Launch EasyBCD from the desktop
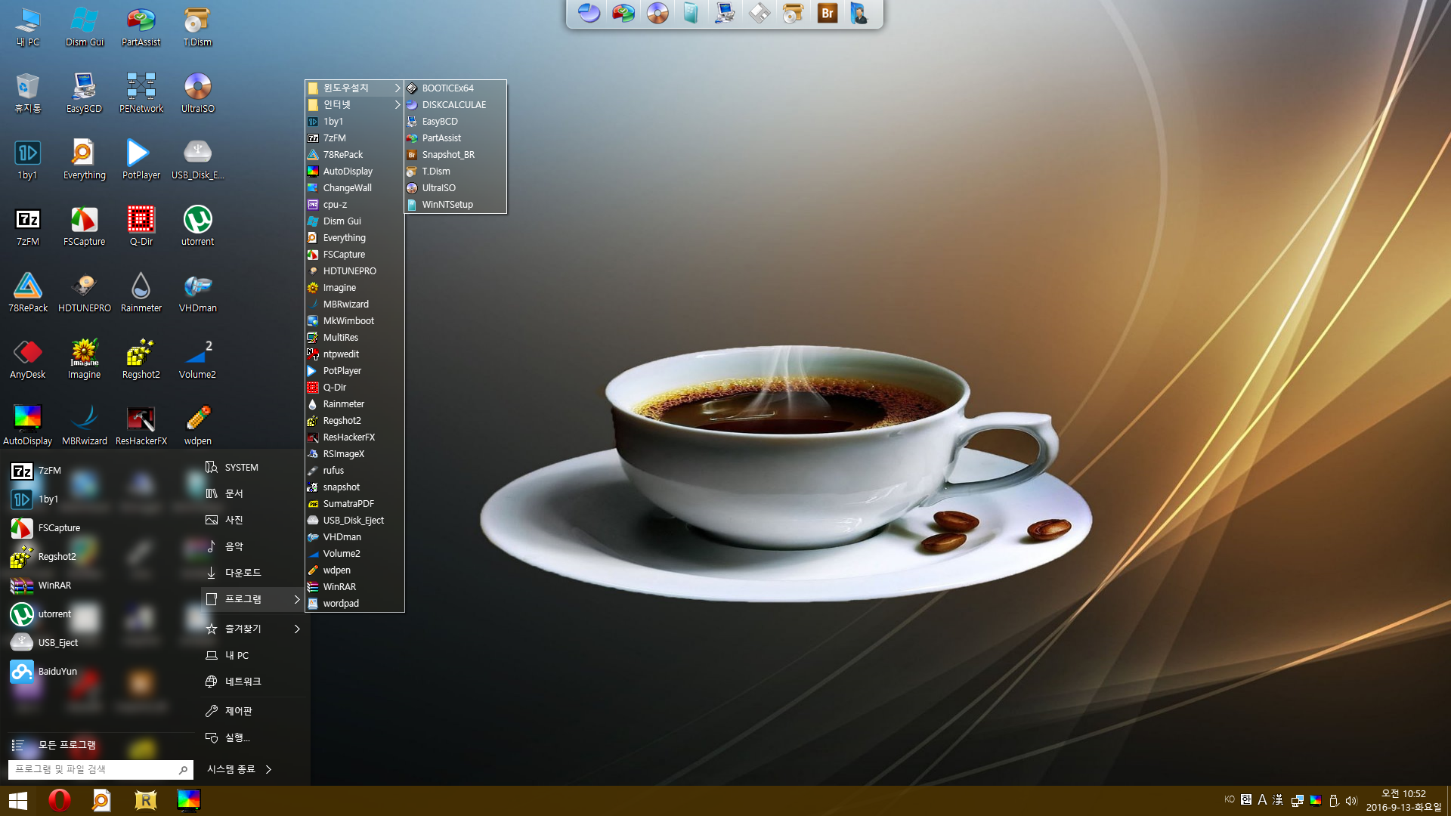This screenshot has height=816, width=1451. click(84, 94)
